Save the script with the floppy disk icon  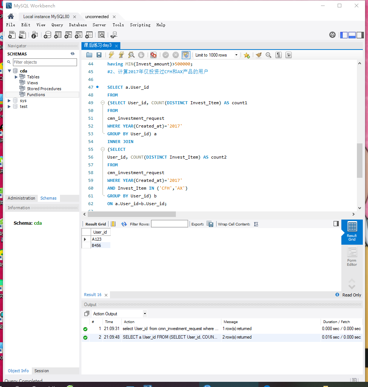click(99, 55)
